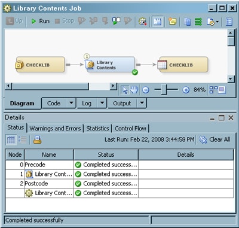Close the Details panel
This screenshot has height=228, width=239.
[231, 118]
